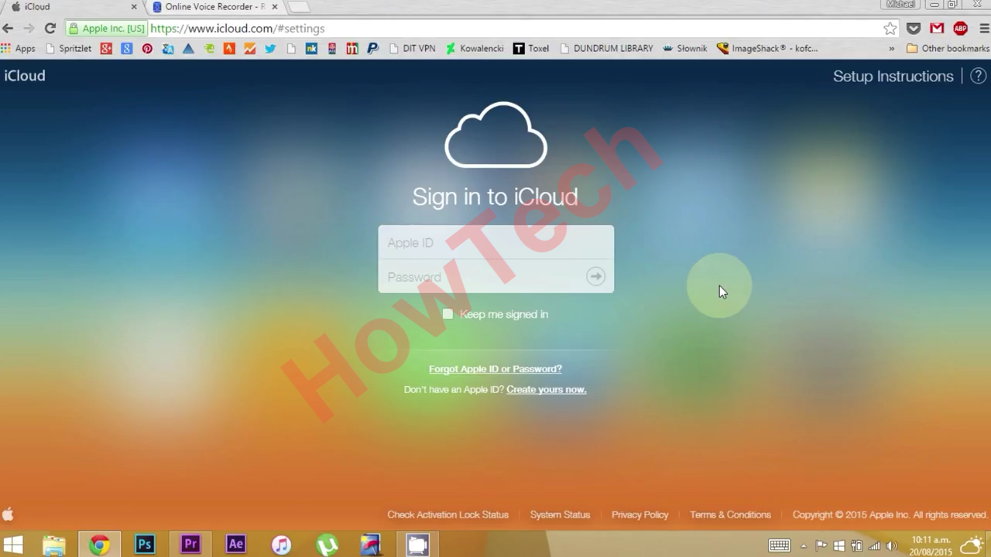The image size is (991, 557).
Task: Open Privacy Policy link
Action: (640, 514)
